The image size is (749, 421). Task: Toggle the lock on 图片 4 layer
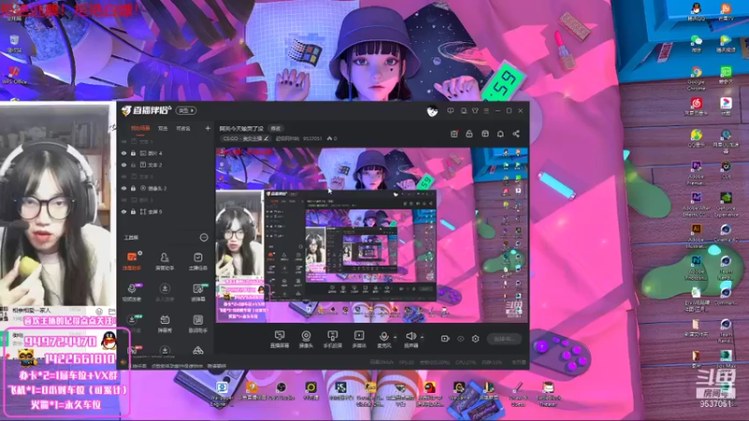133,153
